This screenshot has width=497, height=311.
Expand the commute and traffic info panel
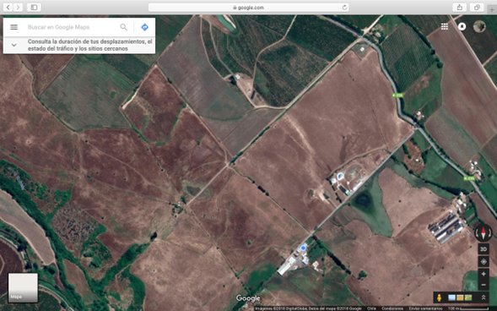(x=14, y=45)
